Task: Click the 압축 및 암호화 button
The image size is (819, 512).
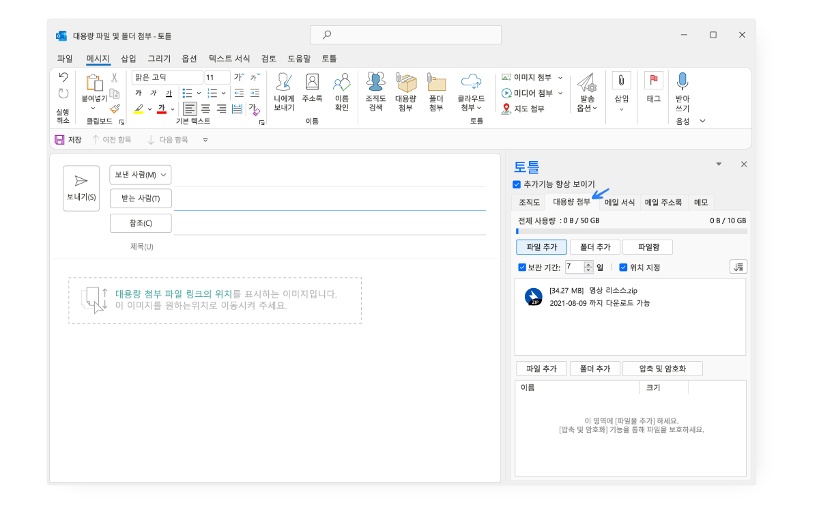Action: pyautogui.click(x=663, y=369)
